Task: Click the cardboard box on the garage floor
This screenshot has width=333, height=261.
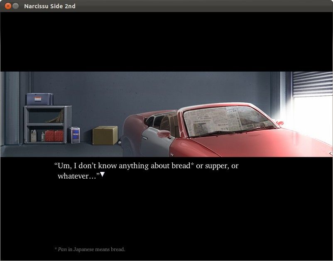Action: pyautogui.click(x=105, y=135)
